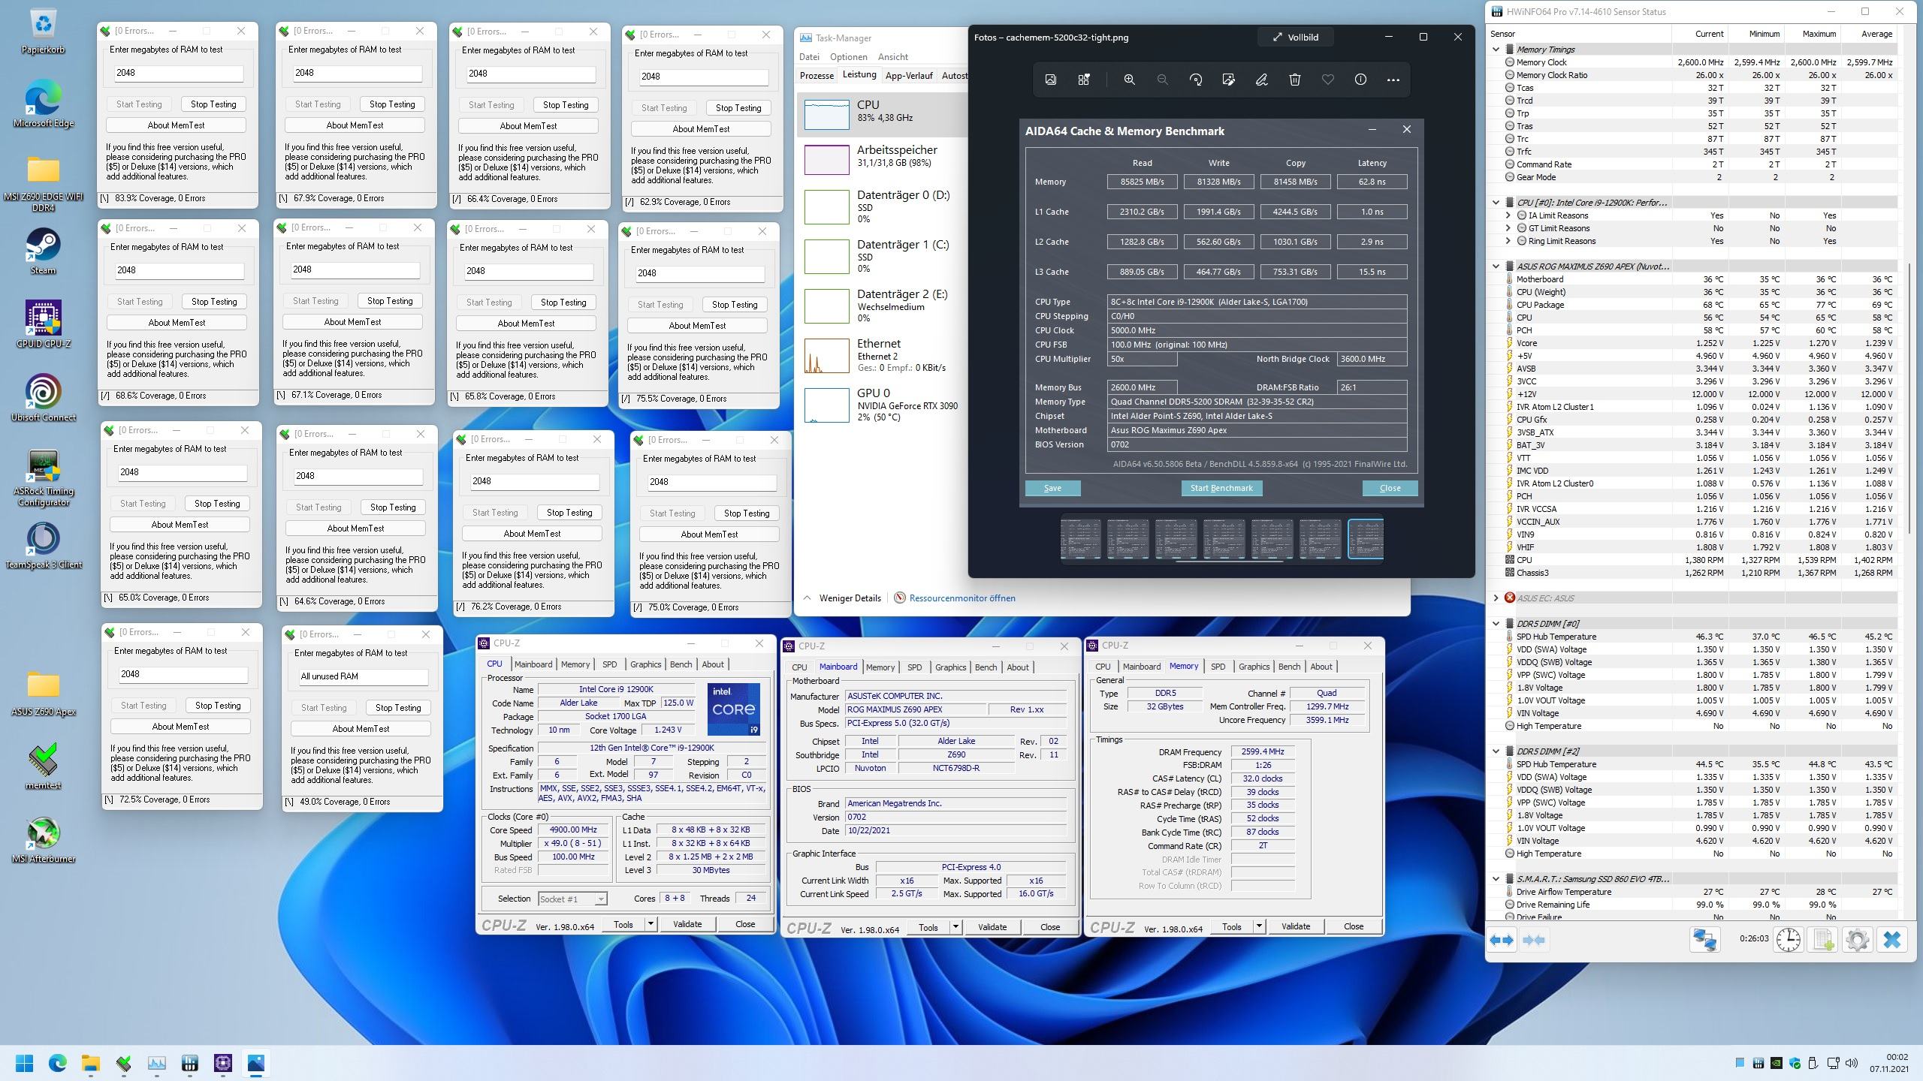Screen dimensions: 1923x1081
Task: Mark photo as favorite with heart icon
Action: point(1327,80)
